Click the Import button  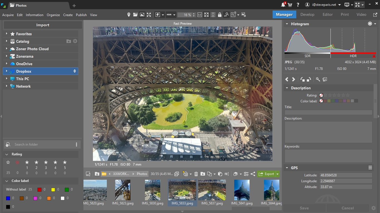point(43,25)
